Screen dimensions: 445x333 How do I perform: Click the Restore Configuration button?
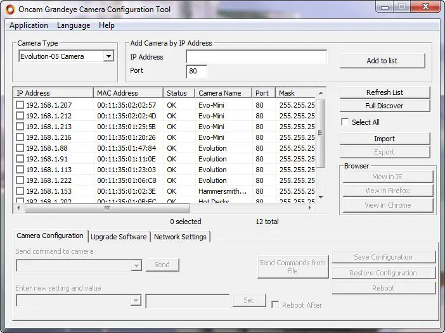[x=383, y=273]
